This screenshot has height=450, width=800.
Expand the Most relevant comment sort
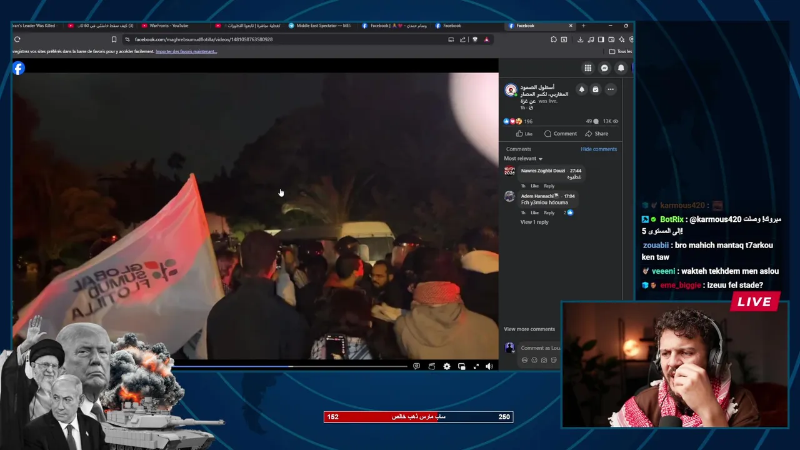point(523,159)
